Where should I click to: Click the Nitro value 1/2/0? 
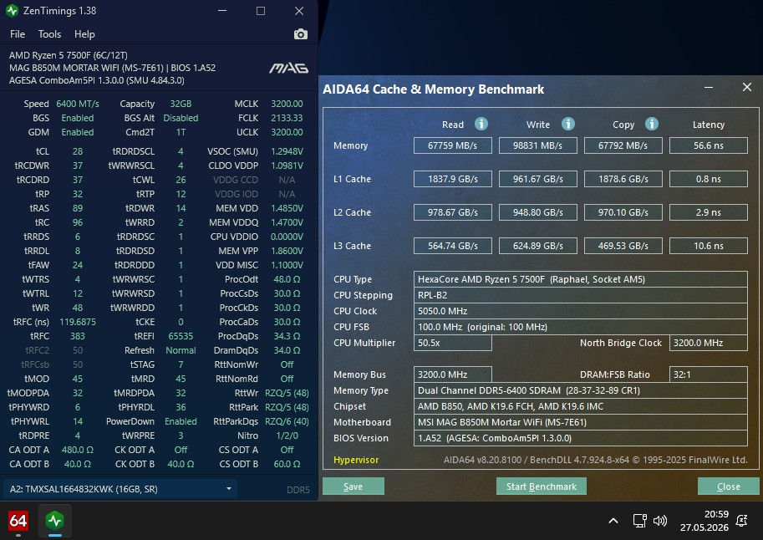click(x=287, y=436)
